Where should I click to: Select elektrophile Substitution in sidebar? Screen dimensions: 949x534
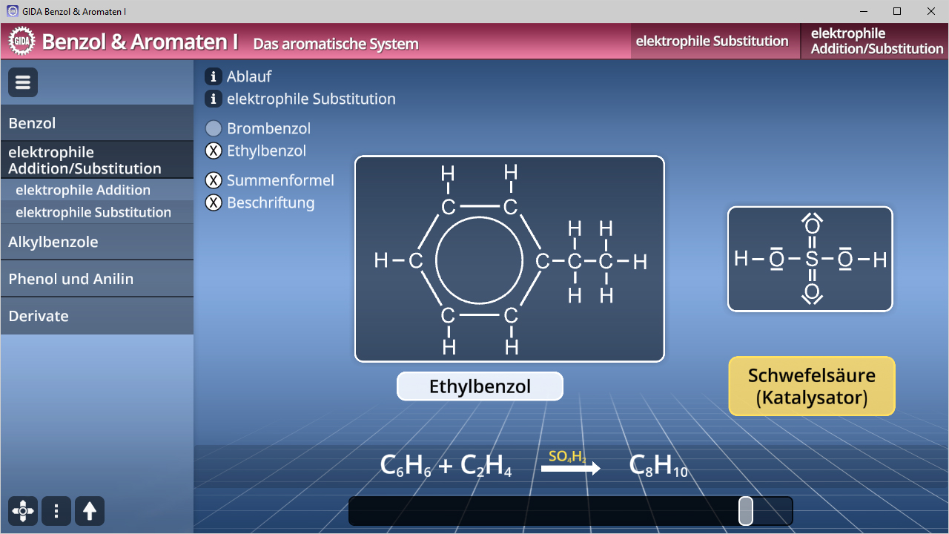[93, 212]
